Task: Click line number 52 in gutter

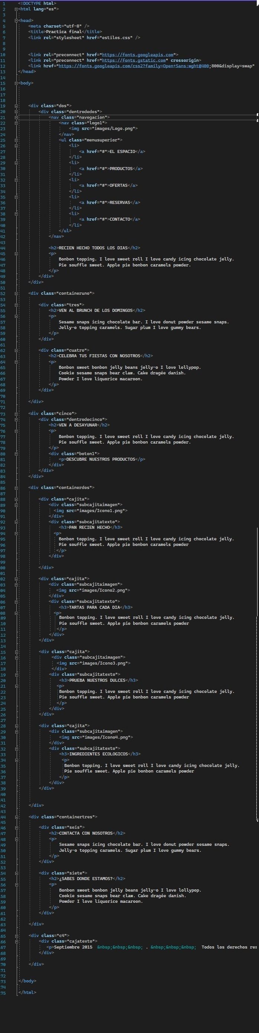Action: (3, 293)
